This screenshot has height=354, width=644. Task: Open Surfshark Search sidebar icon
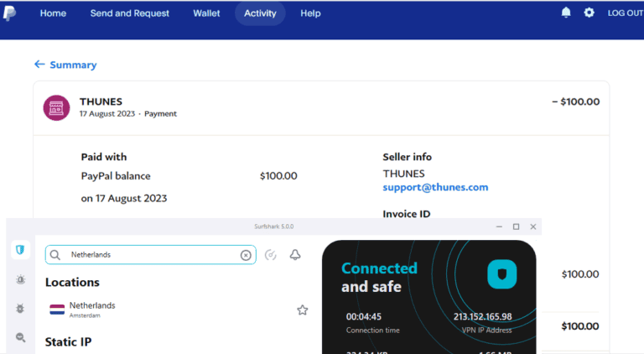click(x=20, y=337)
